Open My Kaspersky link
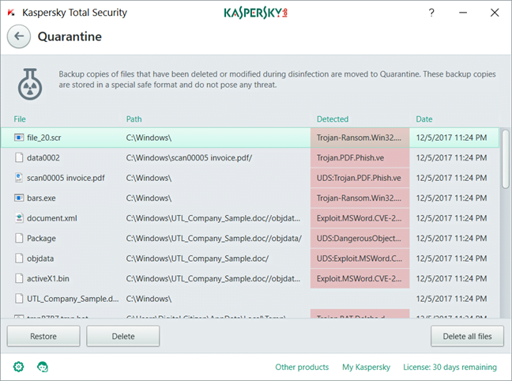The image size is (512, 381). coord(366,367)
